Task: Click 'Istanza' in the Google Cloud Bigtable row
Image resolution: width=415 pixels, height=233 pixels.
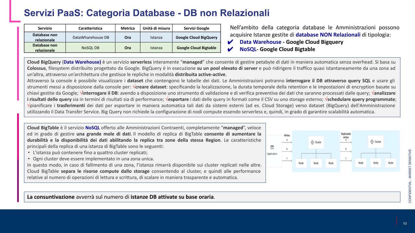Action: tap(156, 48)
